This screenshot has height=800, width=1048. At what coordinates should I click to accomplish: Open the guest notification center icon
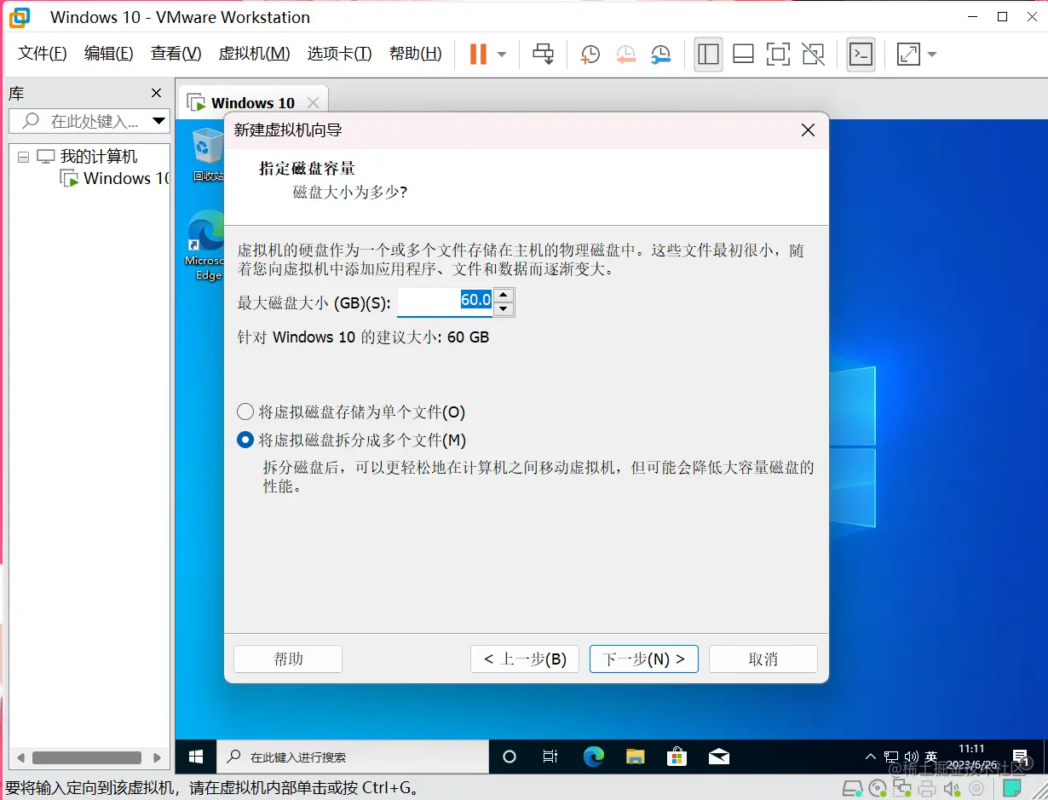click(1021, 757)
